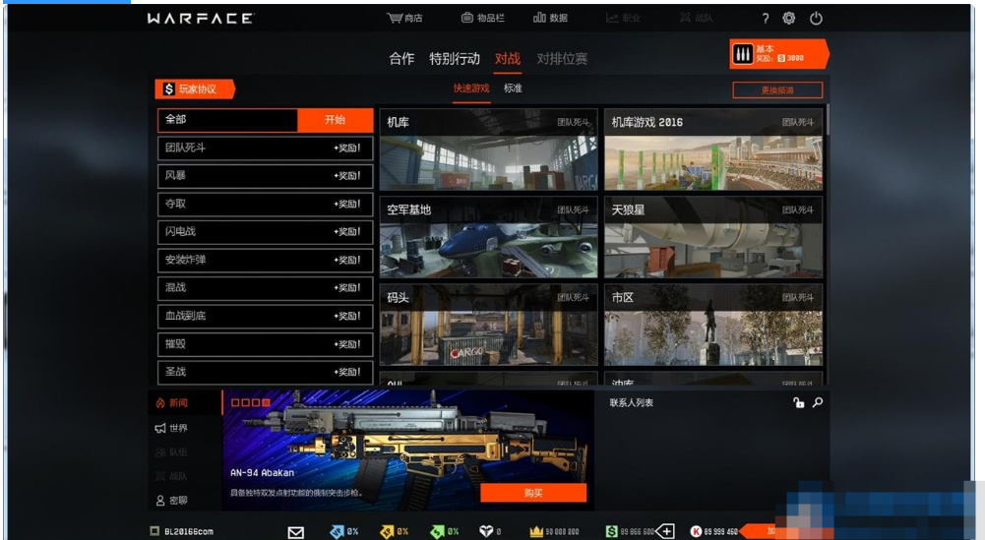
Task: Switch to the 特别行动 tab
Action: pos(455,59)
